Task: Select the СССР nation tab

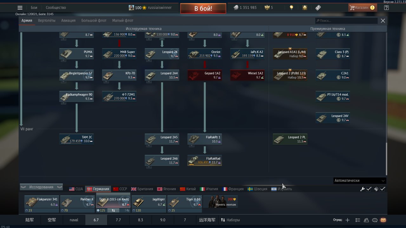Action: pyautogui.click(x=120, y=189)
